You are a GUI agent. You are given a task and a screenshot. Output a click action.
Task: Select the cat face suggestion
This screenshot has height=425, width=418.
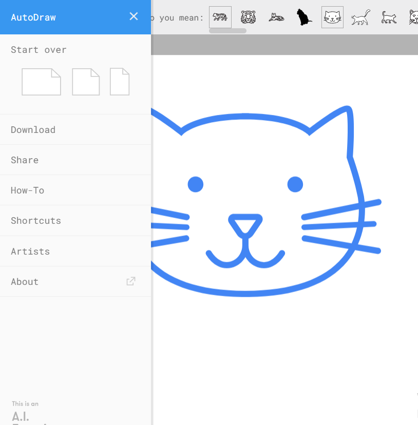332,17
